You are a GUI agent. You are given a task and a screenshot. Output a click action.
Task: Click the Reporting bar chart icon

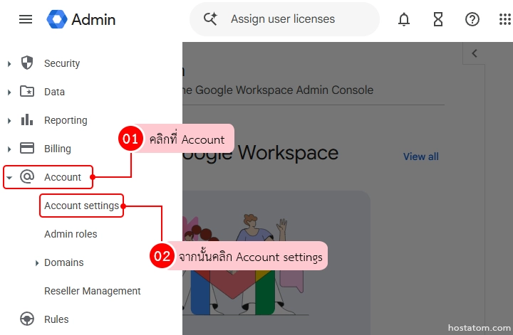27,119
